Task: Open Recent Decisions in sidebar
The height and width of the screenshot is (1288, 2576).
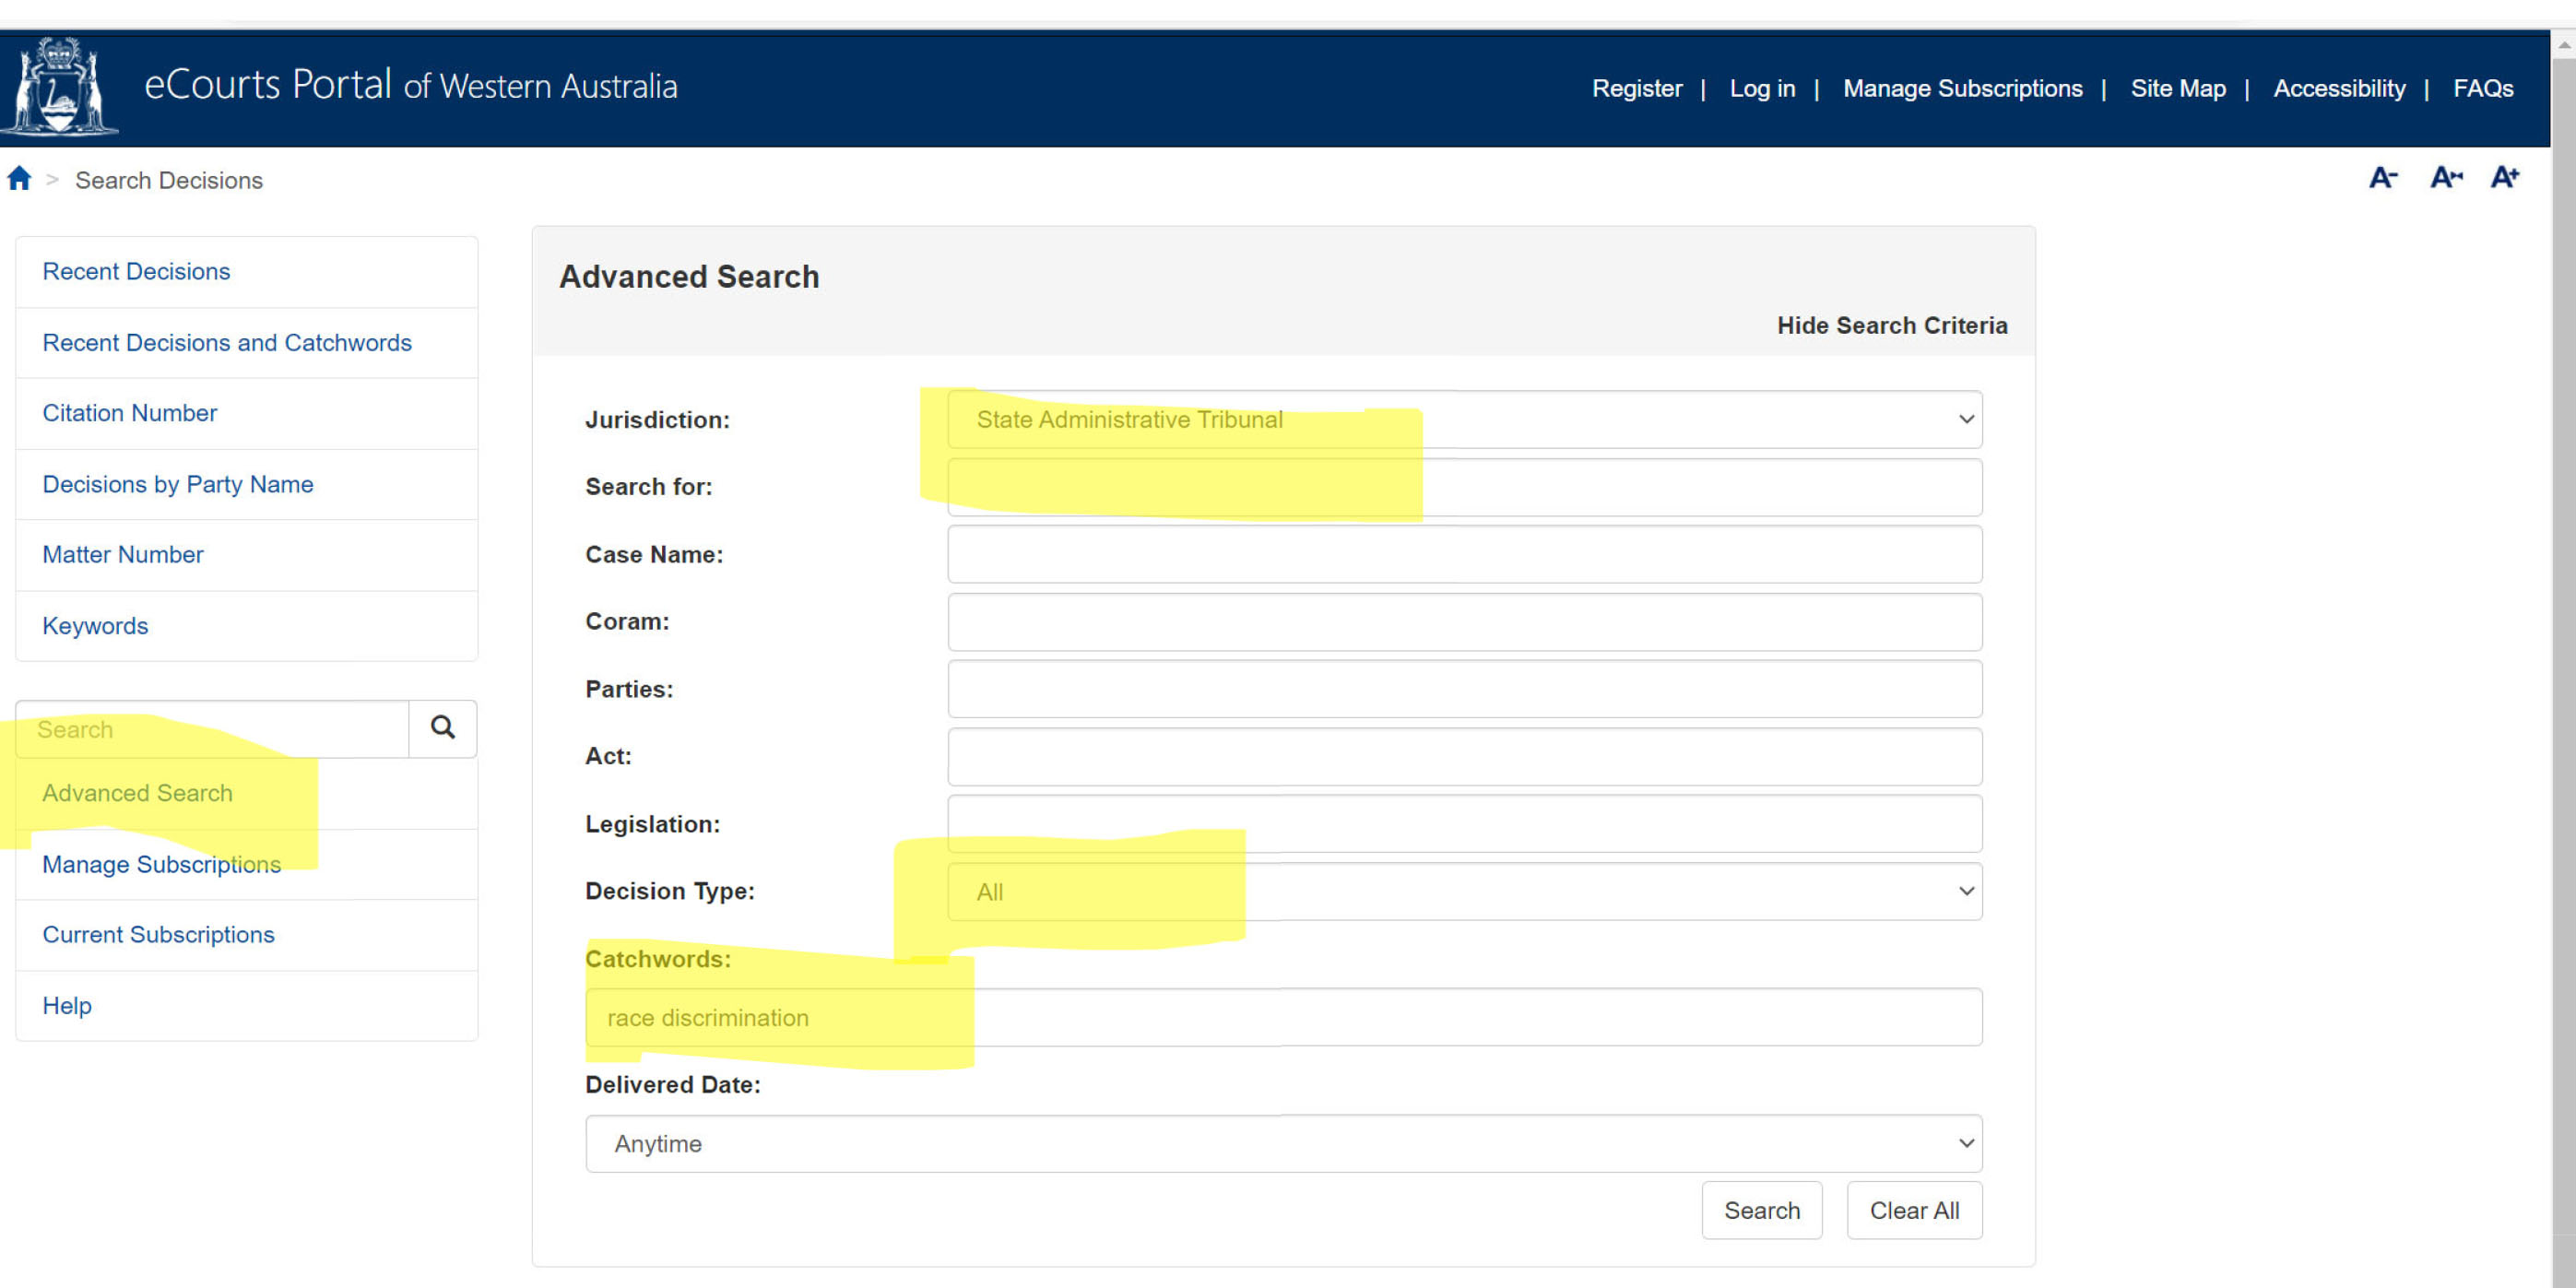Action: [x=136, y=271]
